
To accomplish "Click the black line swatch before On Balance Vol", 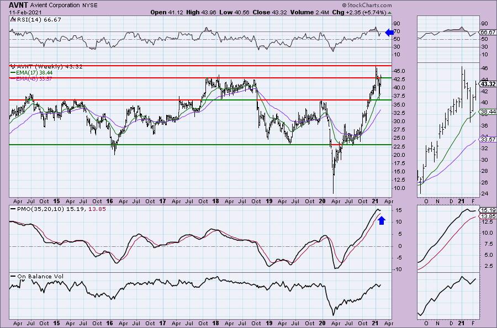I will pos(13,276).
